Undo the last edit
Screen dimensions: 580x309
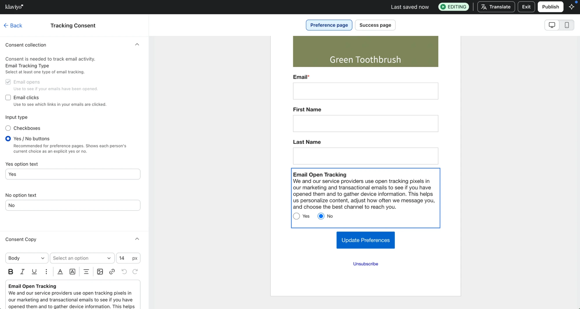124,271
